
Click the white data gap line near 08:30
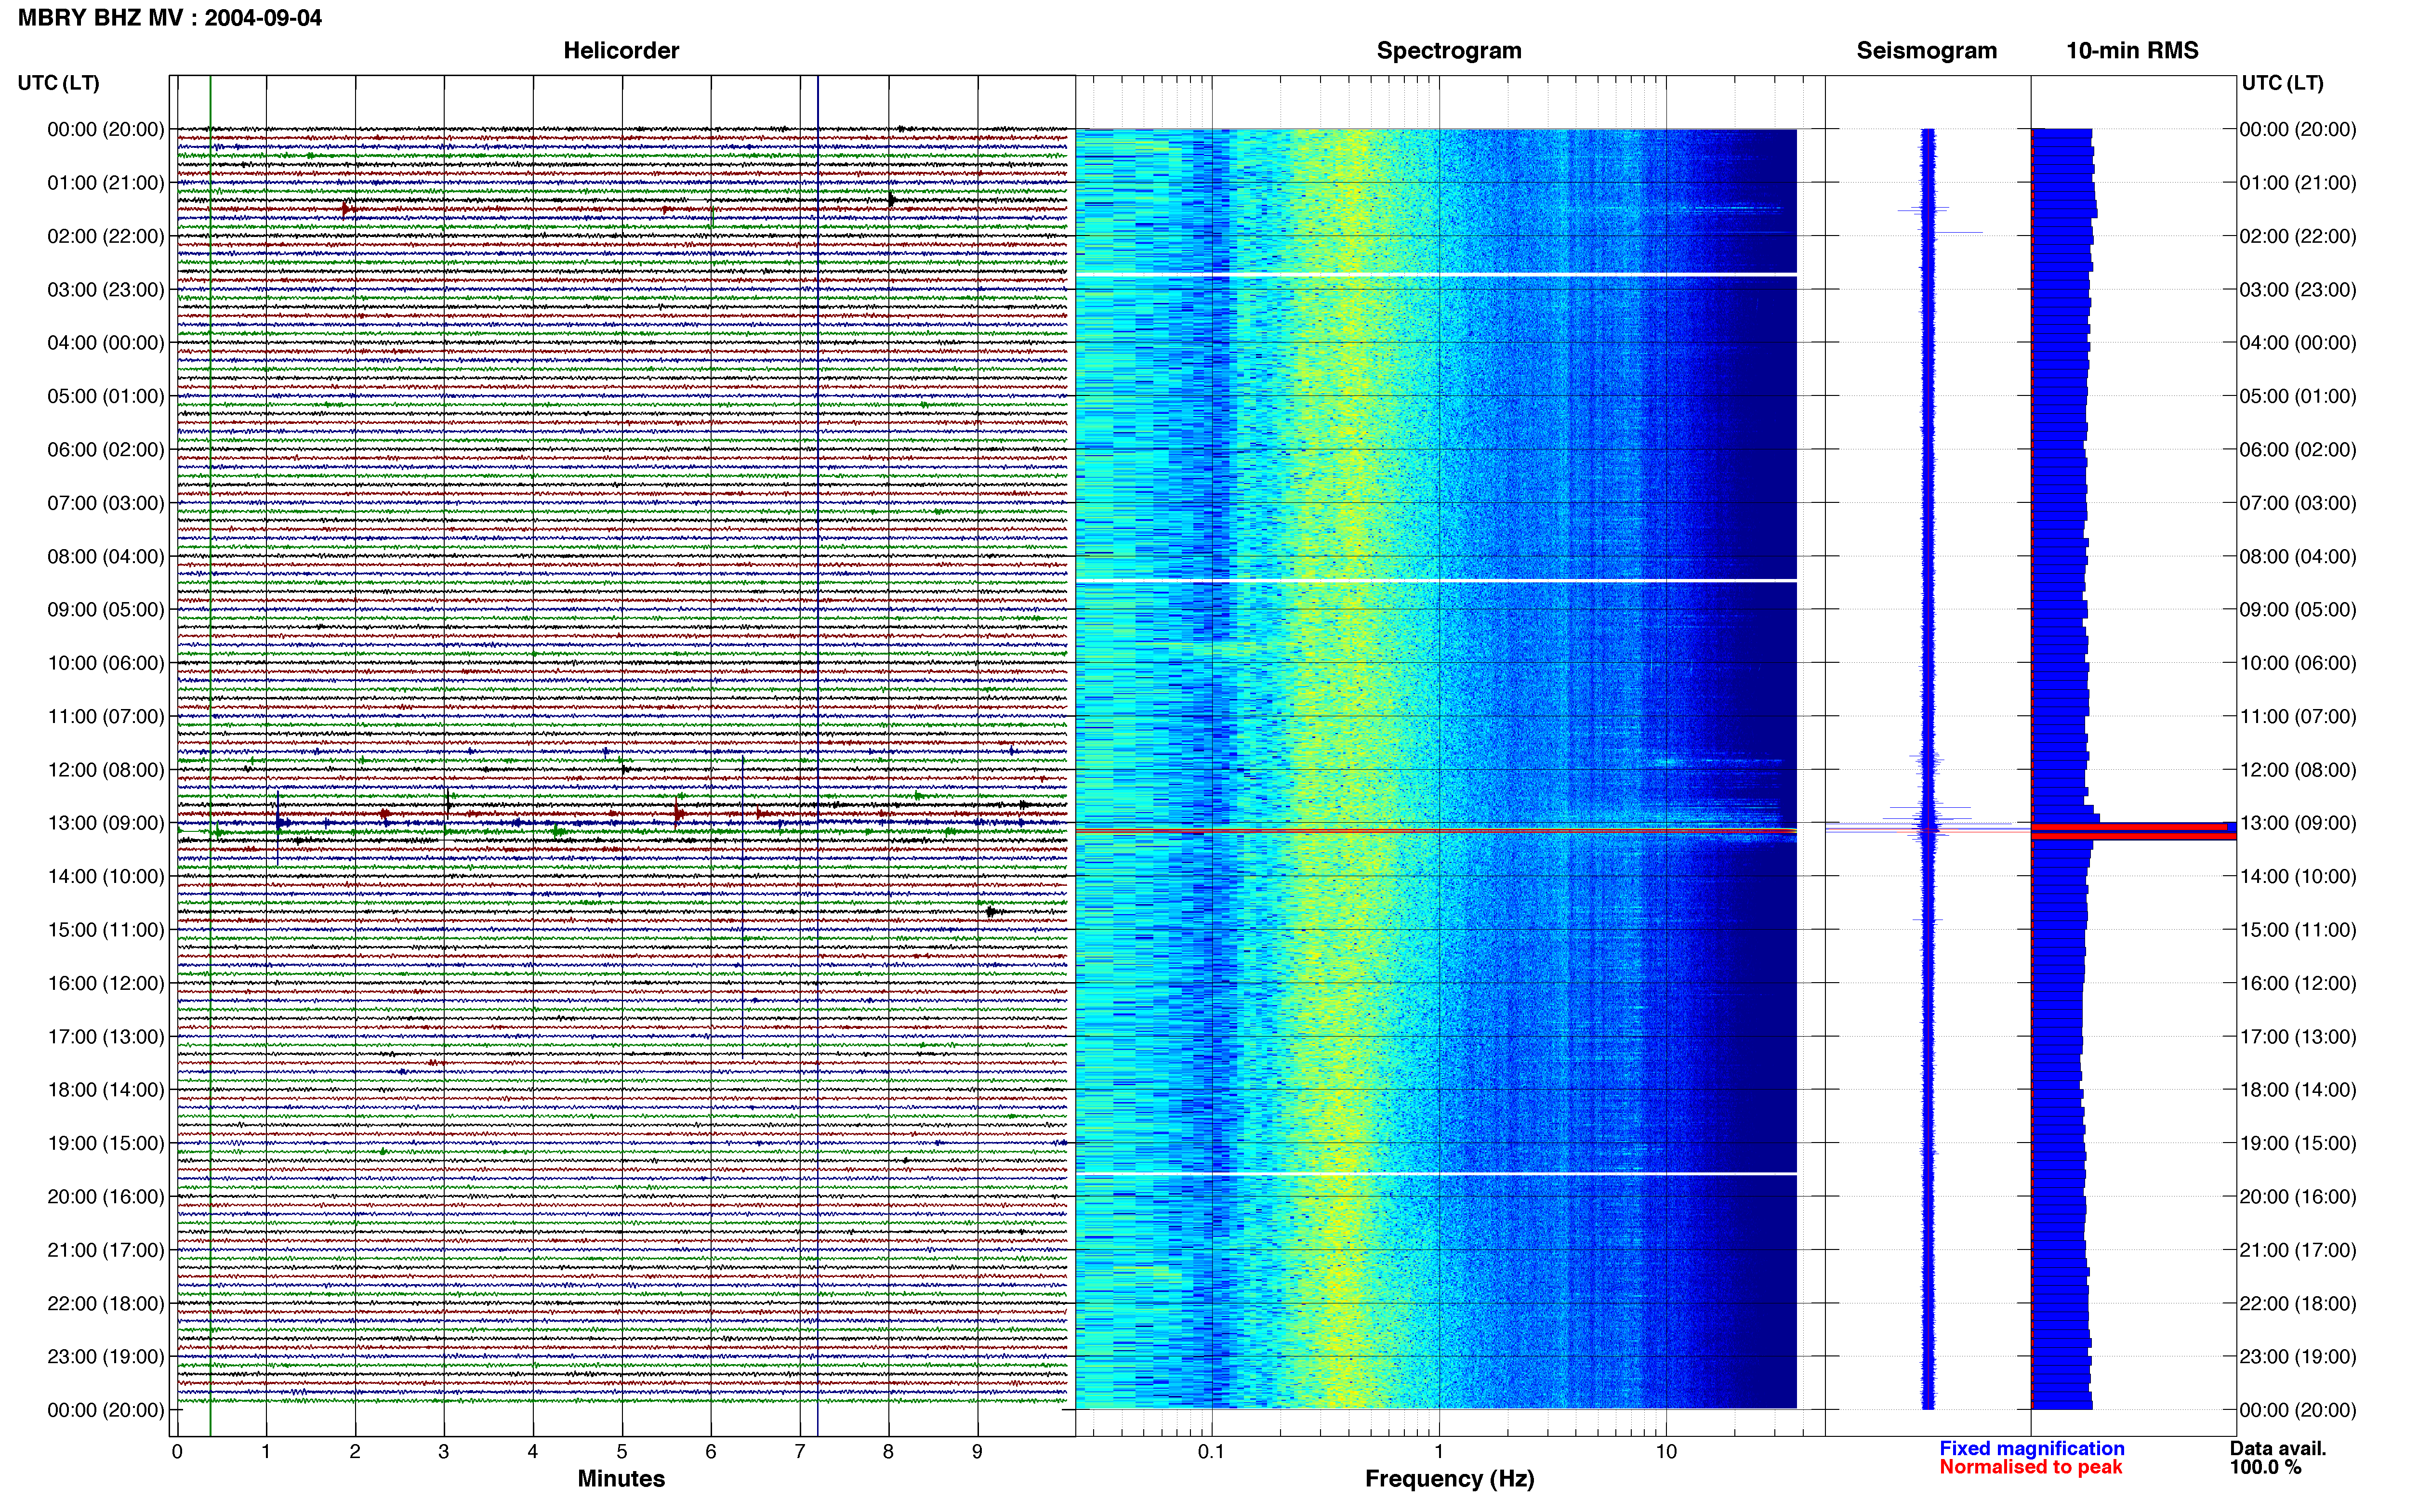click(x=1436, y=580)
